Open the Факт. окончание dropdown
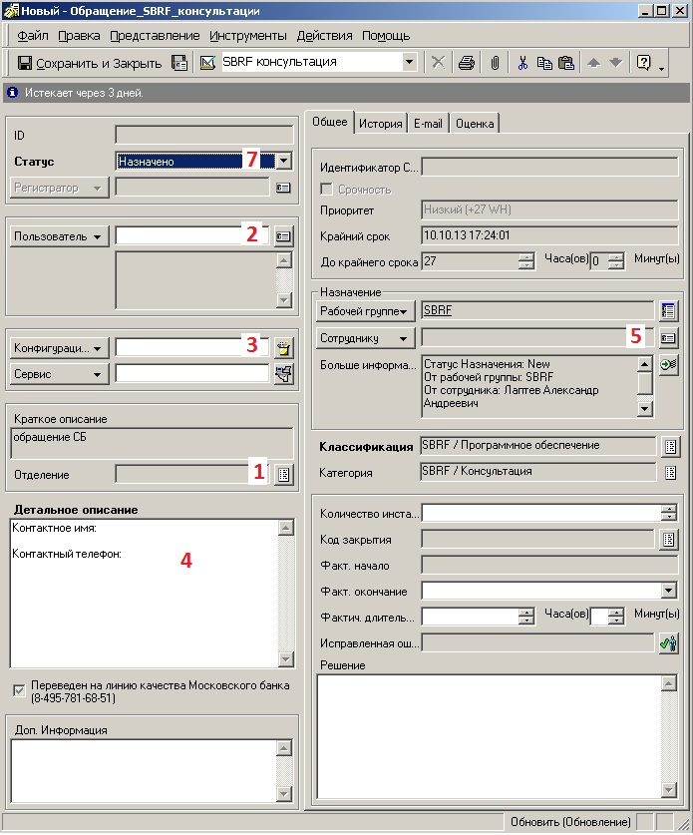Screen dimensions: 693x835 pos(668,590)
